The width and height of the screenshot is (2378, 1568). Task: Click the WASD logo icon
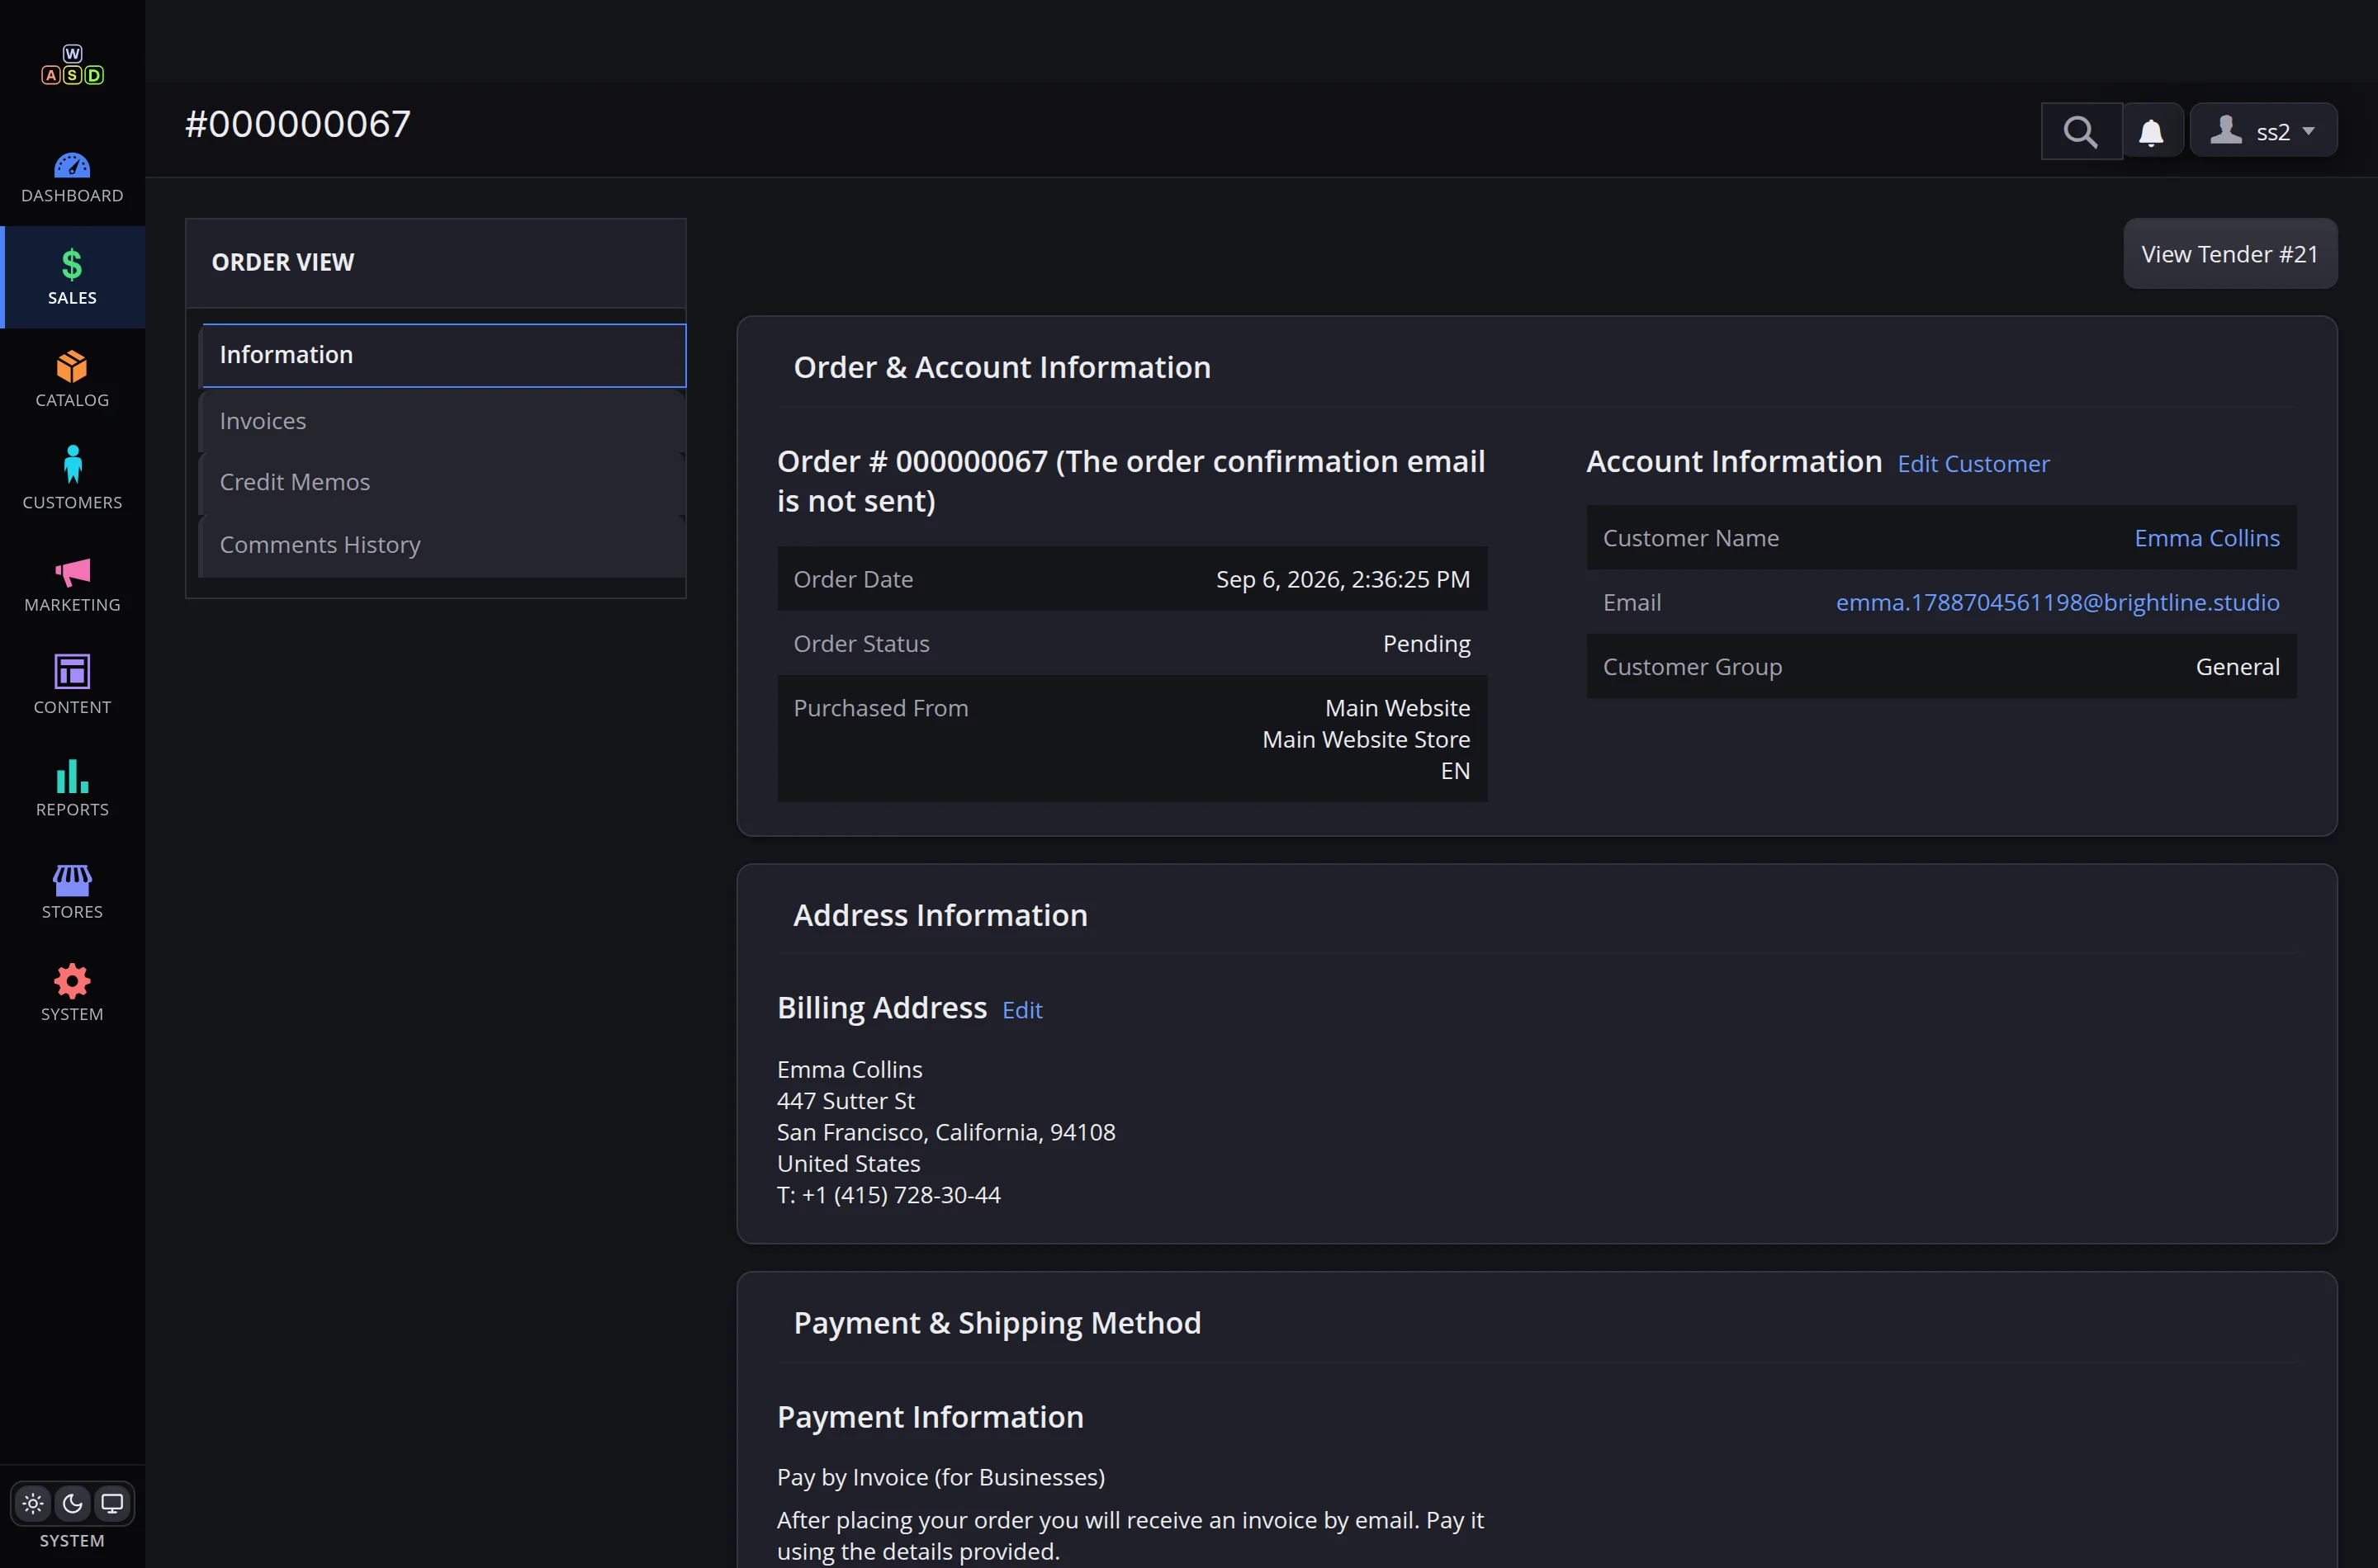(x=72, y=65)
